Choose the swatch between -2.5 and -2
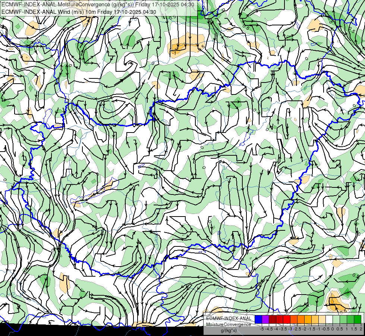365x336 pixels. click(x=301, y=320)
